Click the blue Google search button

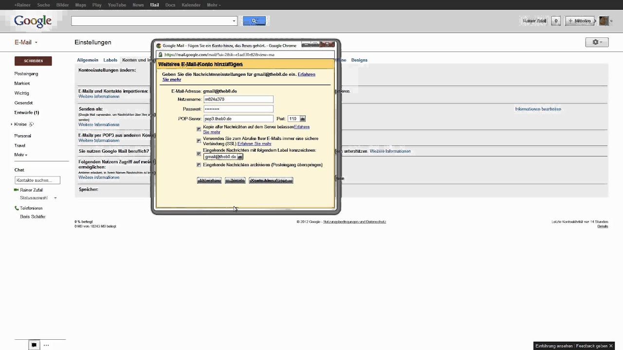[254, 21]
